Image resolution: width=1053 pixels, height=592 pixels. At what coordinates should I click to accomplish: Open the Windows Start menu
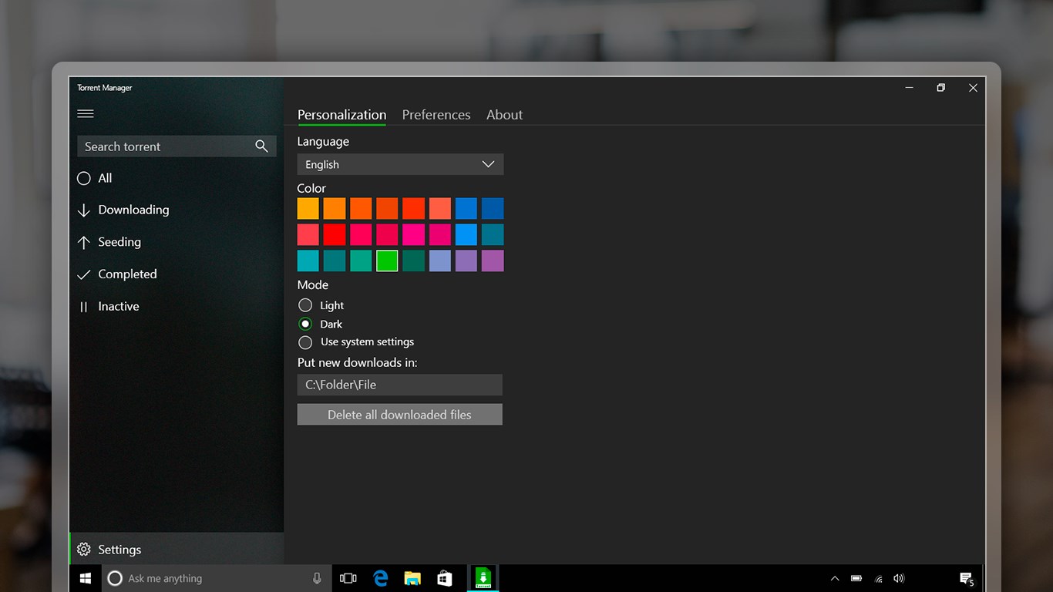[x=86, y=578]
